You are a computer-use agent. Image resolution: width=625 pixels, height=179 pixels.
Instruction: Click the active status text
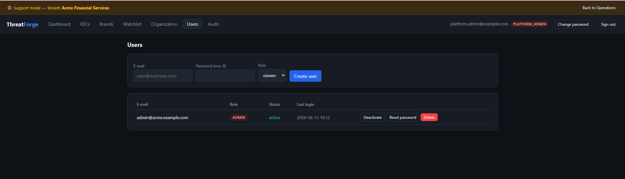[274, 117]
